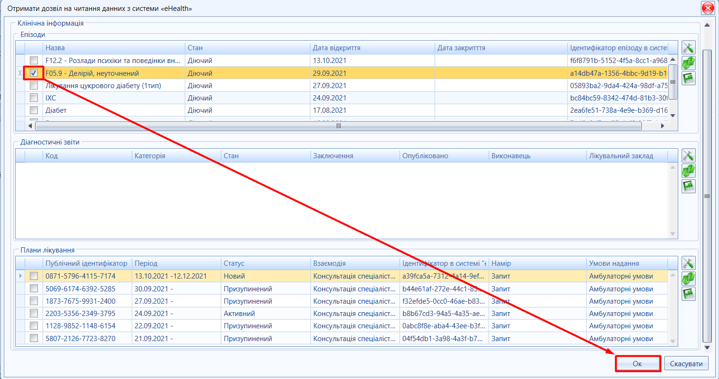719x379 pixels.
Task: Confirm the selection with the Ок button
Action: coord(637,363)
